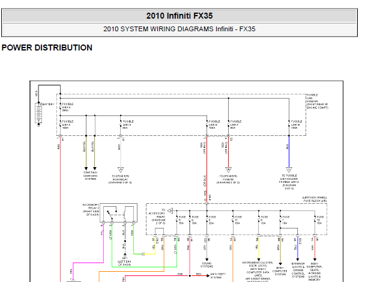Click the 'FUSE 10 10A' label at far right

pyautogui.click(x=320, y=220)
